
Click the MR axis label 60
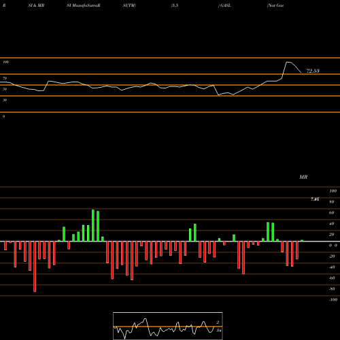coord(332,213)
